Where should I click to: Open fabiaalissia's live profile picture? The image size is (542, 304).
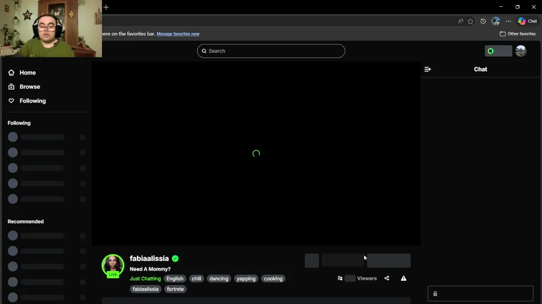(113, 265)
